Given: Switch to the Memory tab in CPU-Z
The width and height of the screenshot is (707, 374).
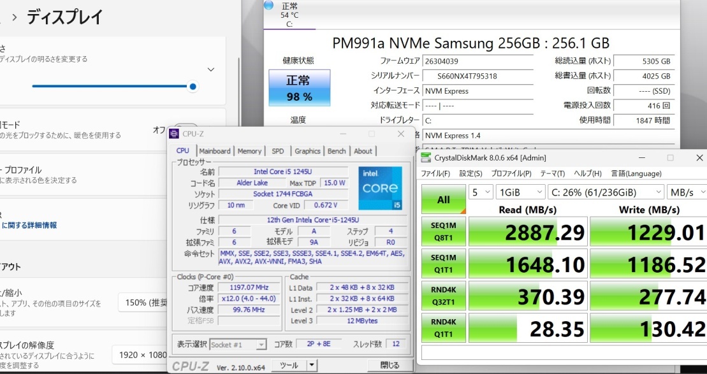Looking at the screenshot, I should [x=249, y=151].
